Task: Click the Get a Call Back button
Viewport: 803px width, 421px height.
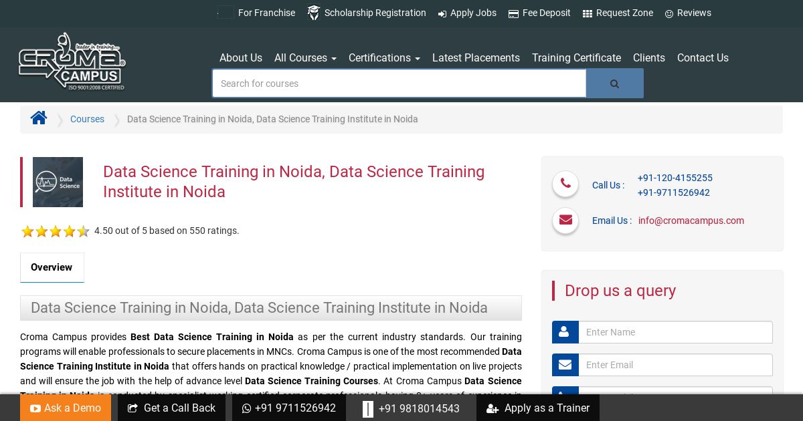Action: point(171,408)
